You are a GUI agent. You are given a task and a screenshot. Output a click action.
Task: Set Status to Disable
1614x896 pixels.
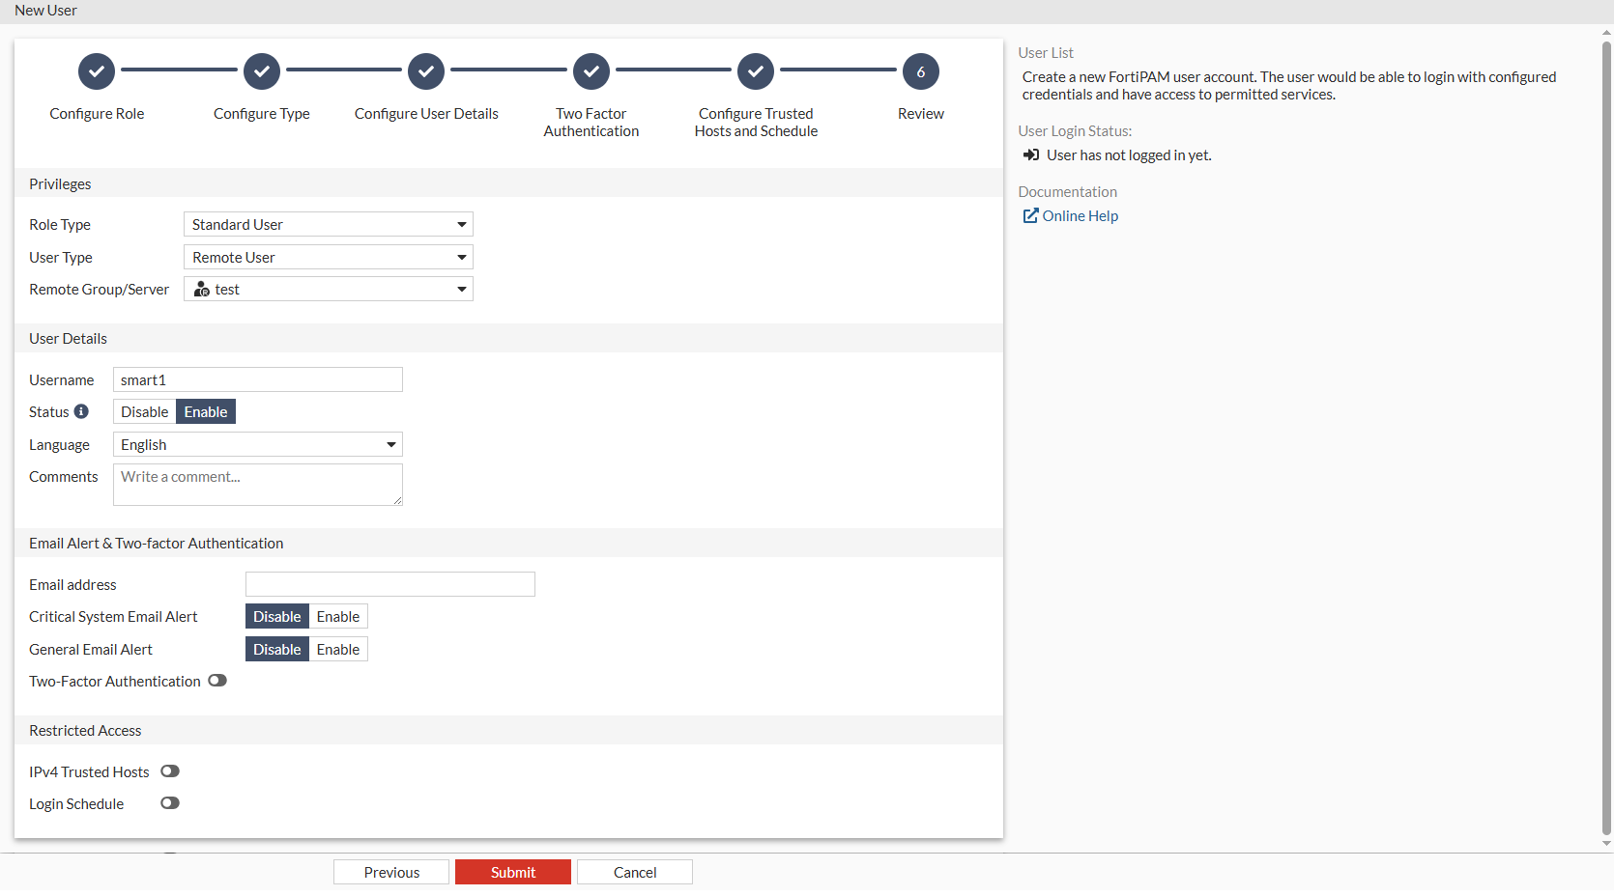coord(145,411)
